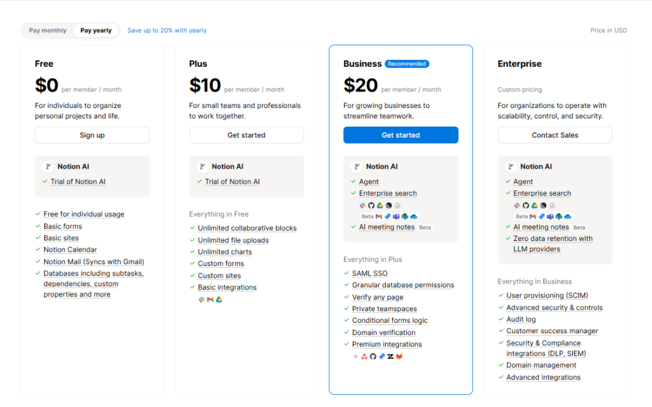Click Get started on the Business plan

point(400,135)
